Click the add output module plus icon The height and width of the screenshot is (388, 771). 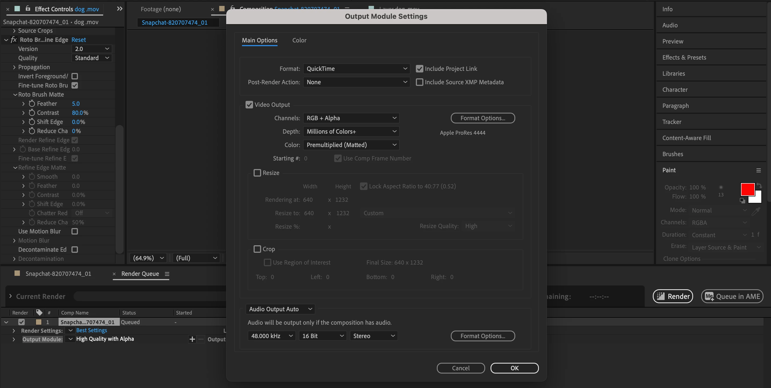click(x=192, y=339)
